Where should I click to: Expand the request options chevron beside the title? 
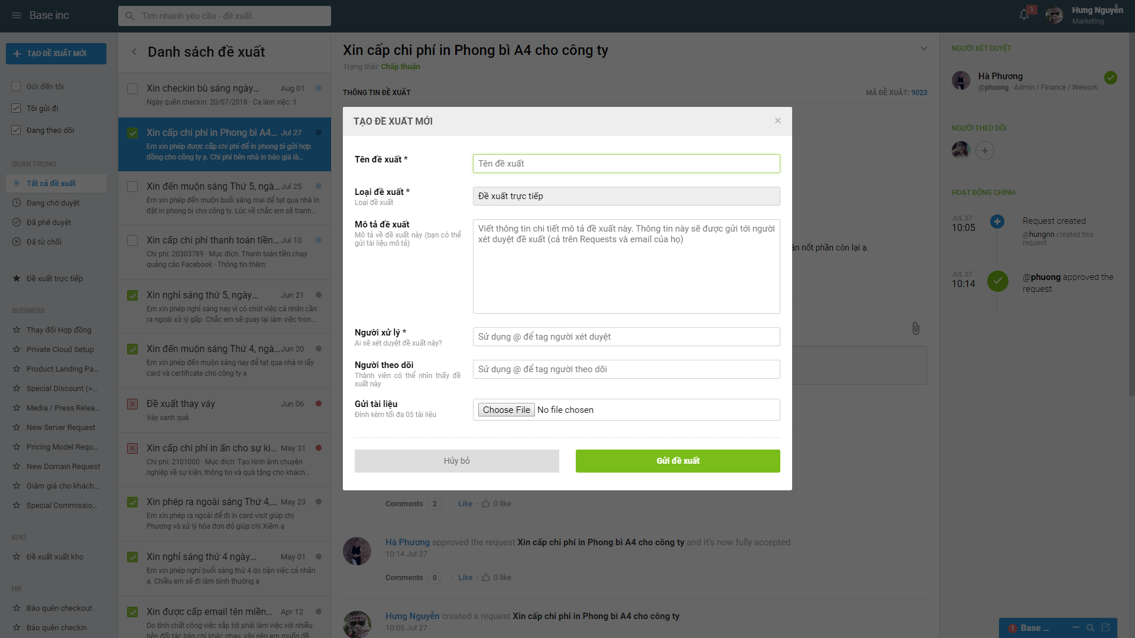[924, 48]
